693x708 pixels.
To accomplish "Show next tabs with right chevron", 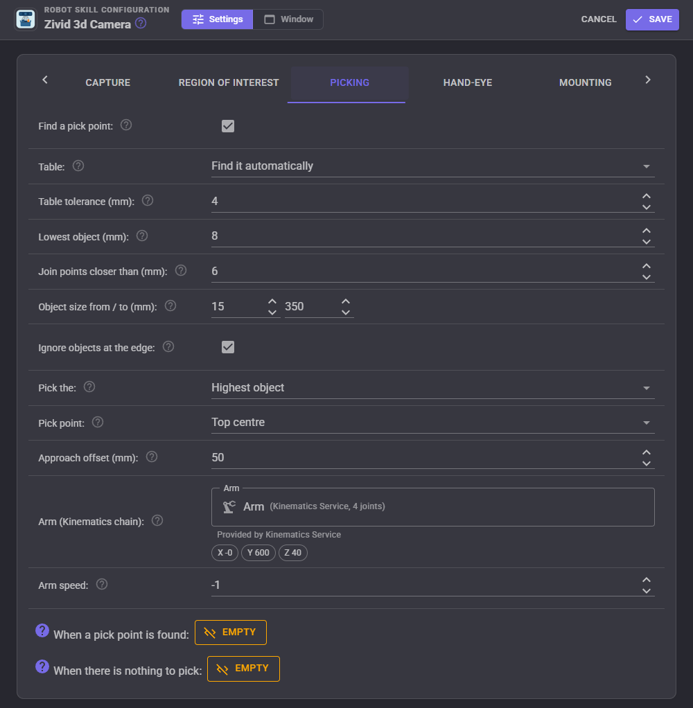I will (x=648, y=80).
